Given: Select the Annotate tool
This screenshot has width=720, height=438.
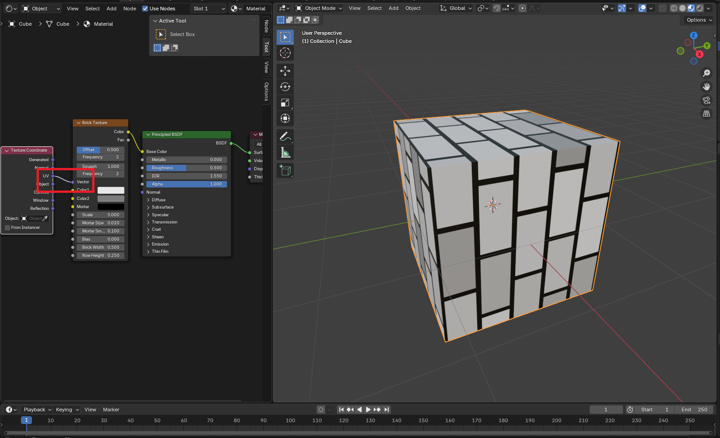Looking at the screenshot, I should pyautogui.click(x=285, y=136).
